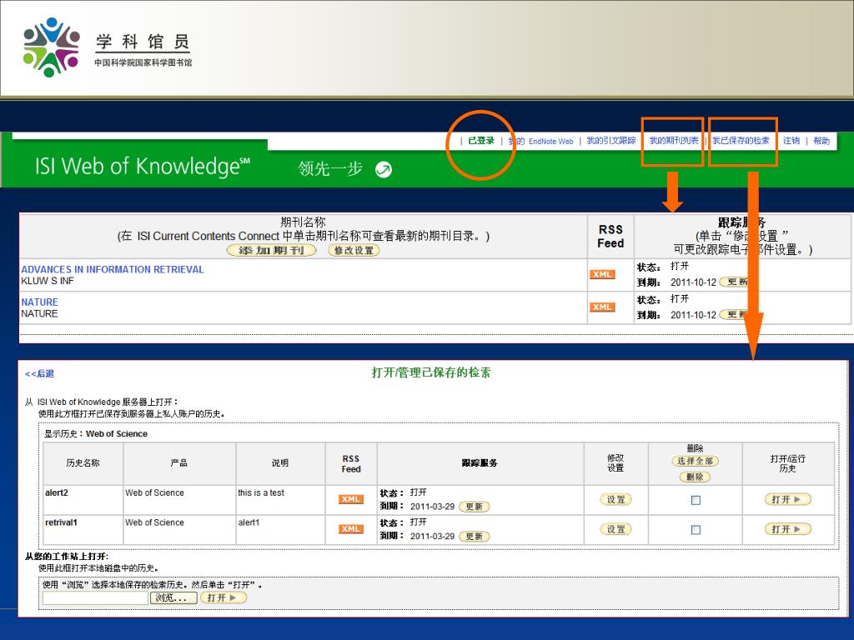Click 选择全部 in the delete column
854x640 pixels.
pyautogui.click(x=695, y=461)
